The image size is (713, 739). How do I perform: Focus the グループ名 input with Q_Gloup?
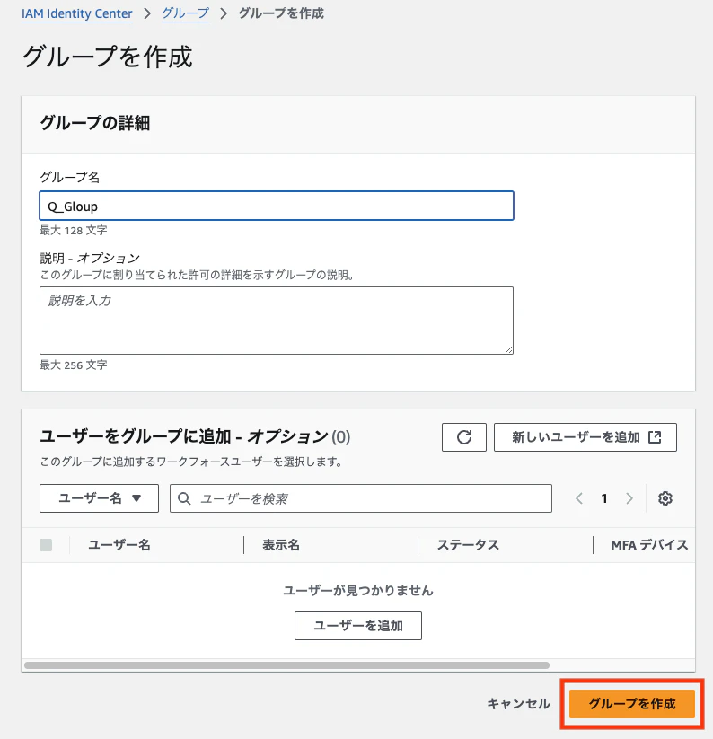click(277, 206)
